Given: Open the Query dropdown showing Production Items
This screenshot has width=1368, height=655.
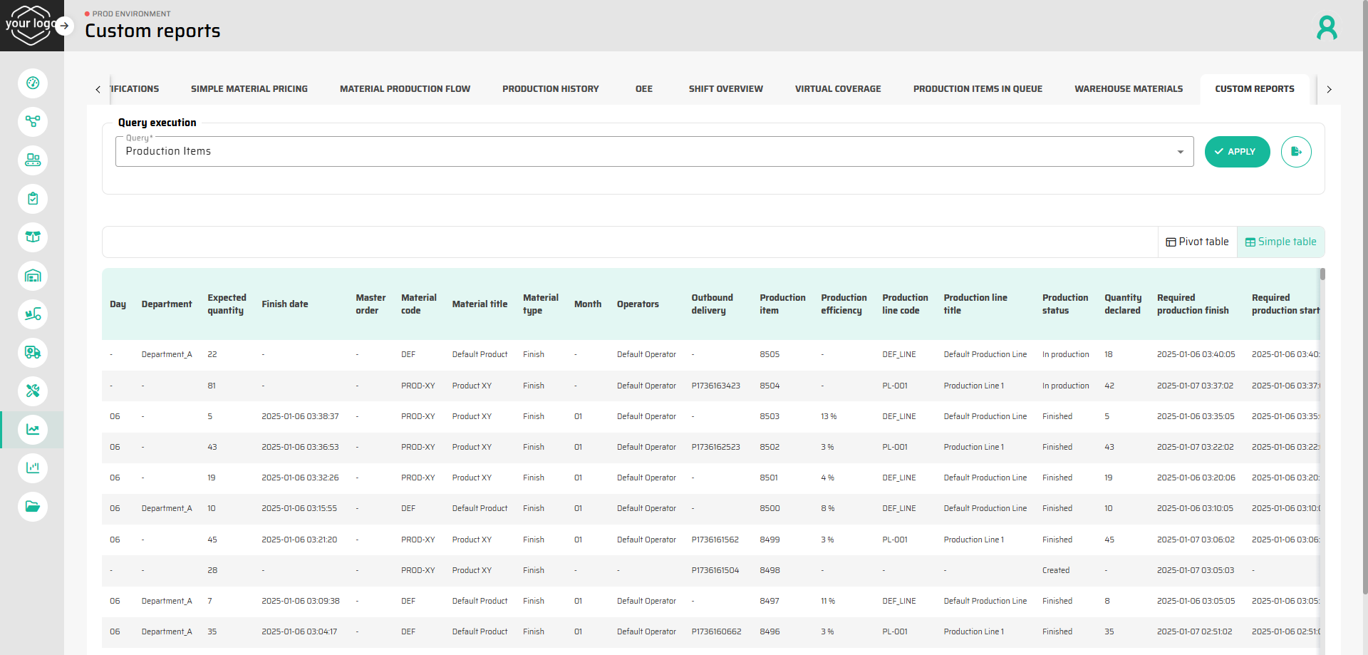Looking at the screenshot, I should (654, 152).
